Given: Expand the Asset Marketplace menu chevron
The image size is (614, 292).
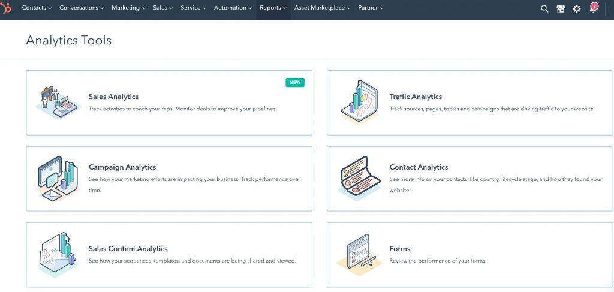Looking at the screenshot, I should point(348,8).
